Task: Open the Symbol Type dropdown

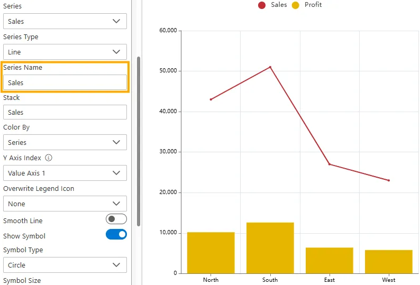Action: click(x=65, y=265)
